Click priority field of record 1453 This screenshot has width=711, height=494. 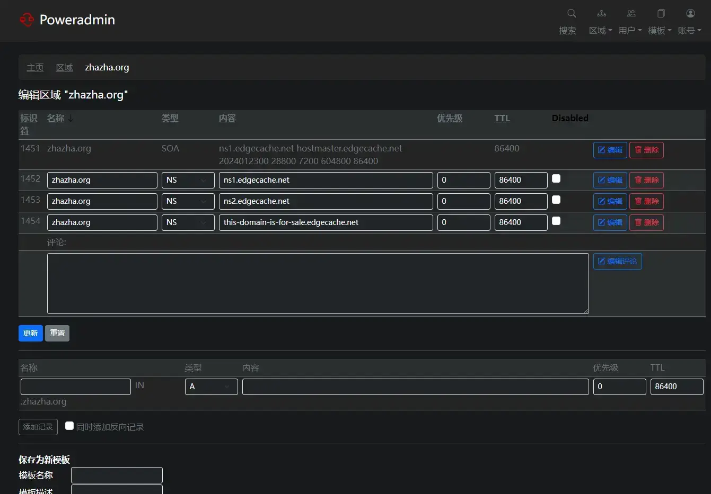464,201
